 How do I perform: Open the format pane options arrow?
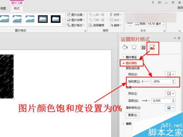tap(175, 38)
